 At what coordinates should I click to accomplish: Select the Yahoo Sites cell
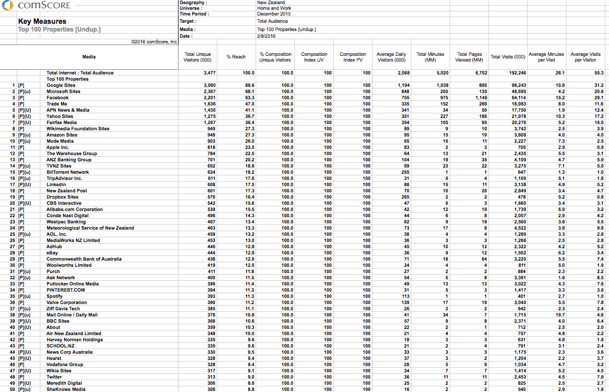pos(60,116)
